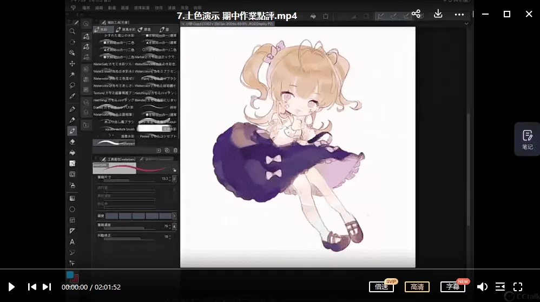Click the chibi girl drawing canvas

coord(298,146)
